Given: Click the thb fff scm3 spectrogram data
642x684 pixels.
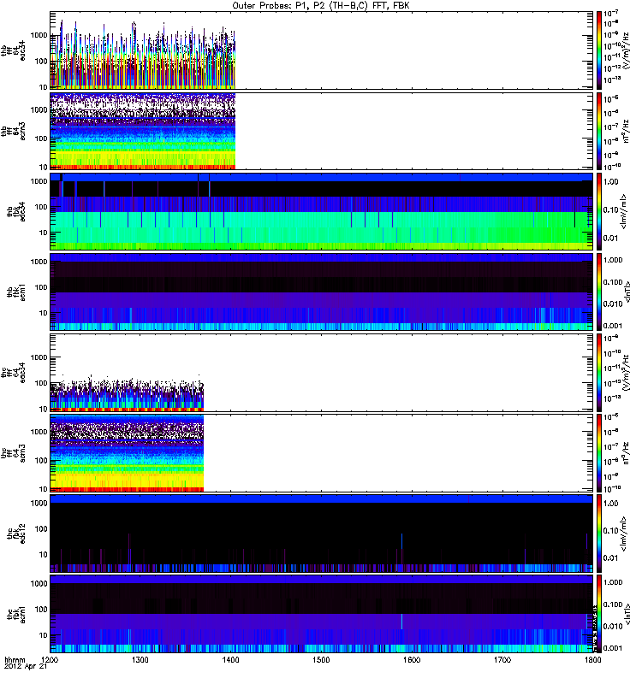Looking at the screenshot, I should [x=143, y=131].
